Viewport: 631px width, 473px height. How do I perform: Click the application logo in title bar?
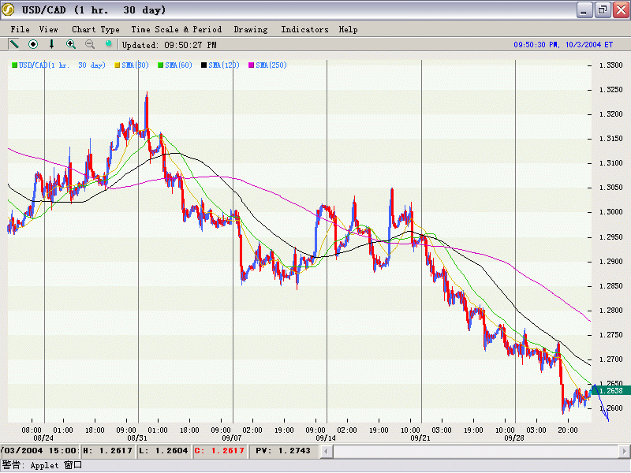point(9,9)
